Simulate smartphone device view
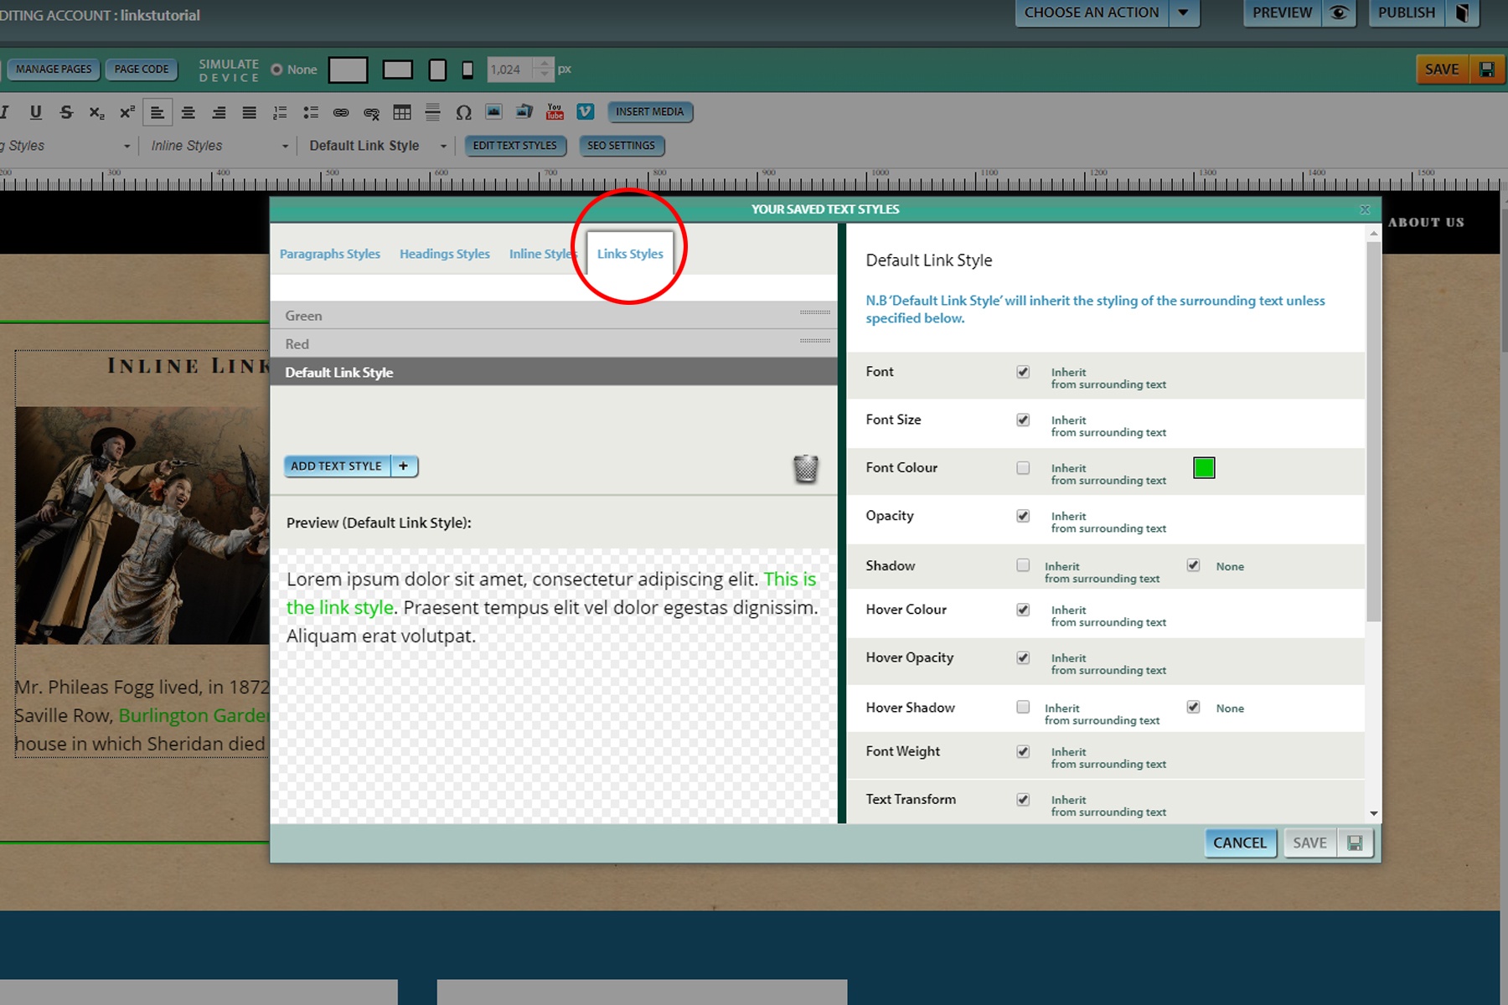1508x1005 pixels. [467, 70]
